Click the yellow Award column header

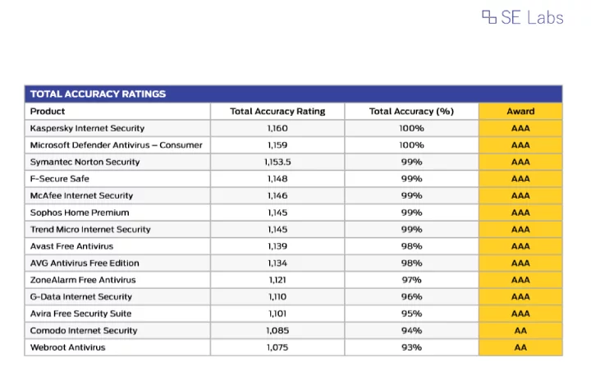[520, 112]
